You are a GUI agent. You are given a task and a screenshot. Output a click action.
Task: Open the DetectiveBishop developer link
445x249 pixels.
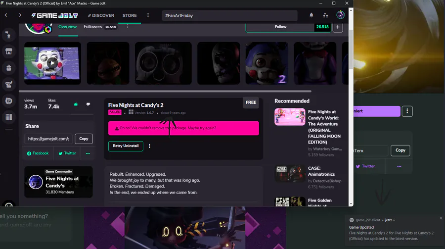click(327, 181)
